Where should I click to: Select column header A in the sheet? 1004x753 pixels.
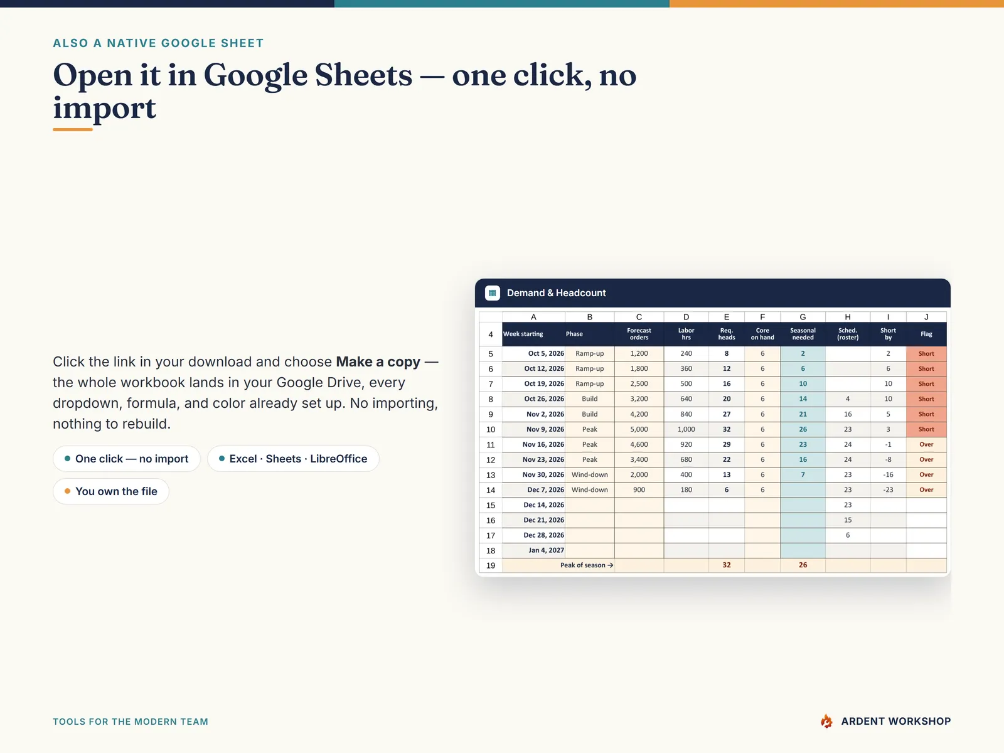[533, 317]
